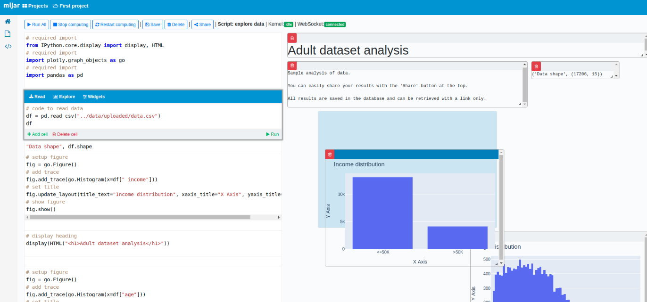The width and height of the screenshot is (647, 302).
Task: Click the 'Script: explore data' label
Action: 241,24
